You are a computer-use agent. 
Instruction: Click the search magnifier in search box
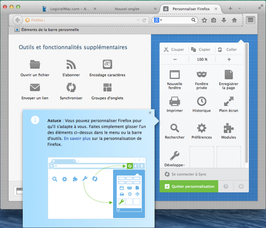[x=194, y=20]
